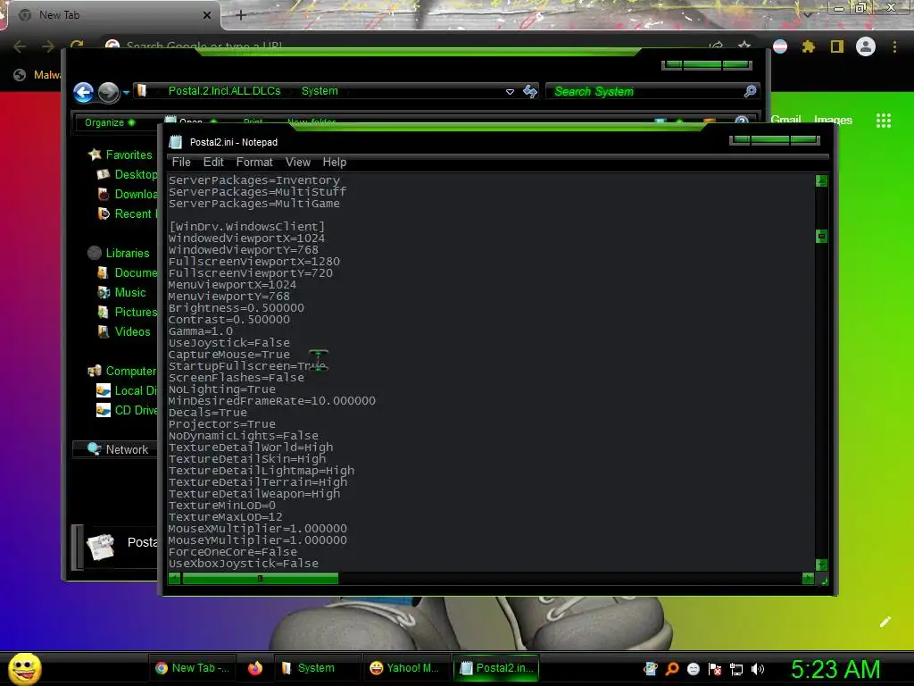Switch to Yahoo! Messenger taskbar button
Viewport: 914px width, 686px height.
(x=404, y=668)
